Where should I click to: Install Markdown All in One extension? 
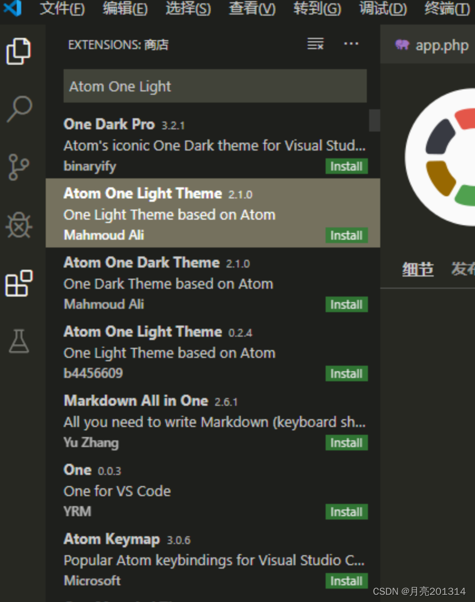click(346, 443)
